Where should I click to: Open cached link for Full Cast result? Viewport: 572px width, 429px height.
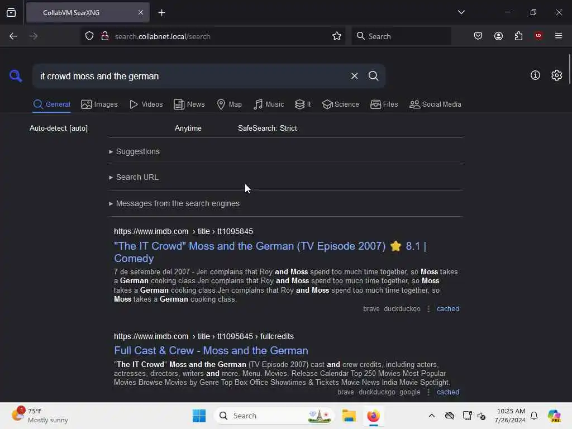(447, 392)
